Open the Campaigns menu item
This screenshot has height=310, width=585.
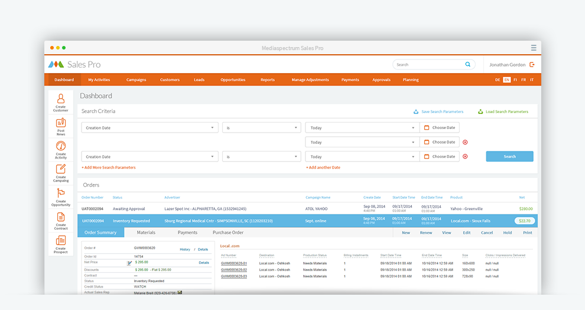tap(136, 80)
